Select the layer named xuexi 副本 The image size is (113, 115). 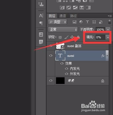74,46
